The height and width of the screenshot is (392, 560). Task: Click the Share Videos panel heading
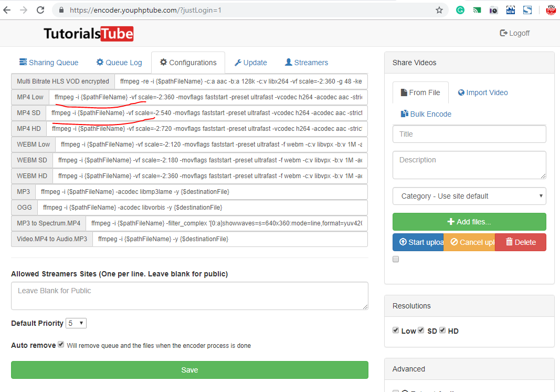pyautogui.click(x=414, y=63)
